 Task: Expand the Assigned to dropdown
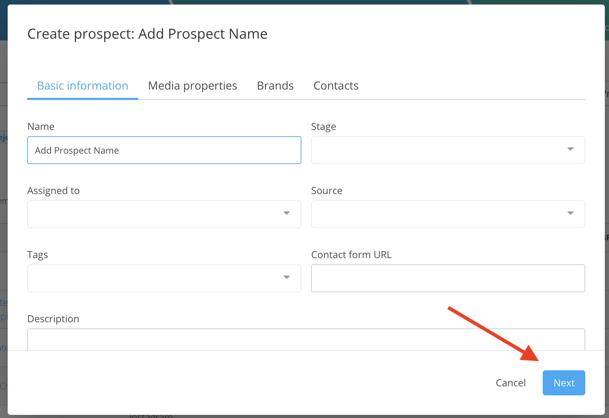click(x=164, y=214)
